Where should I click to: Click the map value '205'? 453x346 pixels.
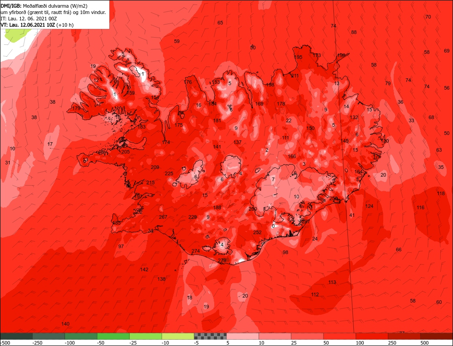pyautogui.click(x=125, y=152)
